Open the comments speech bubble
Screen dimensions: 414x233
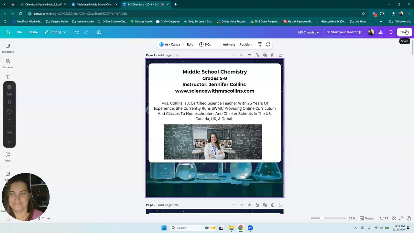point(391,32)
